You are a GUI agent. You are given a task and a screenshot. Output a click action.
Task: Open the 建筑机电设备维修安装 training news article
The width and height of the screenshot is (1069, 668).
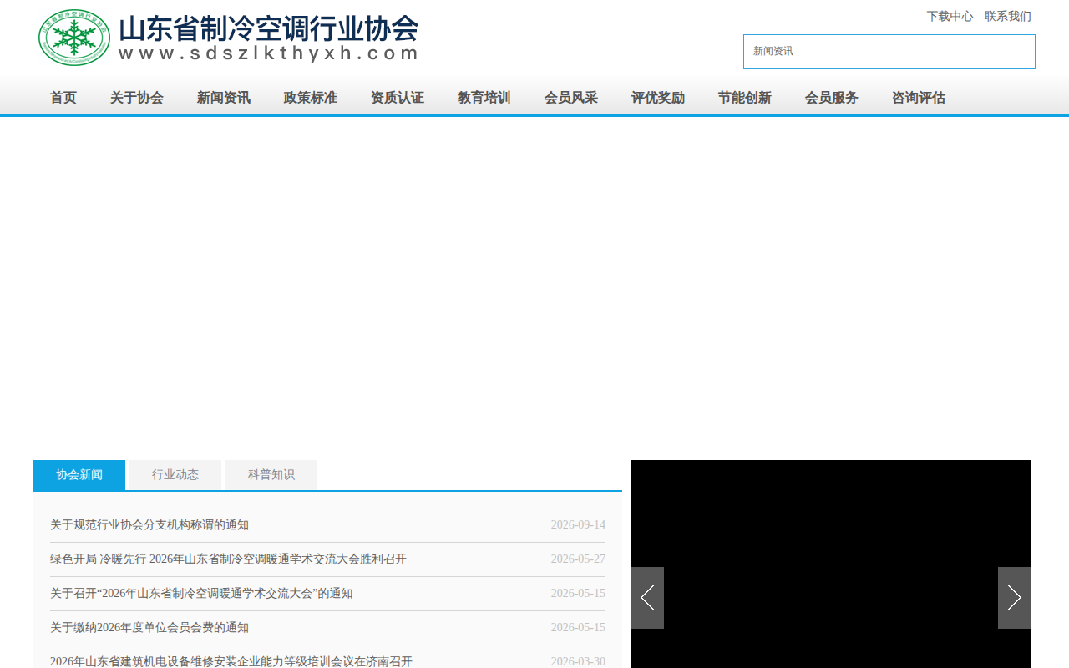[x=231, y=661]
